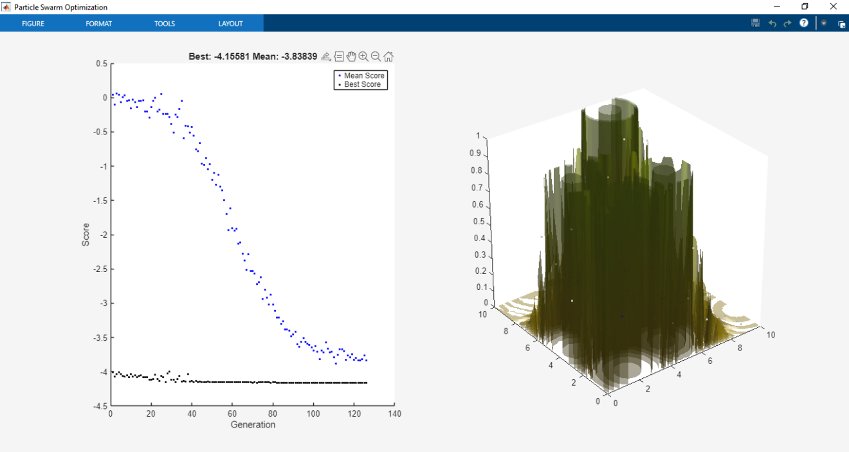Select the Zoom Out tool
849x452 pixels.
click(376, 56)
